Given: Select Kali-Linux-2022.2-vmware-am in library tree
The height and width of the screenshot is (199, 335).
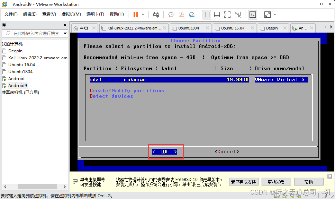Looking at the screenshot, I should tap(35, 58).
